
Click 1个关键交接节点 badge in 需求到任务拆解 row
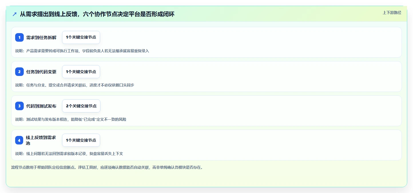pos(81,37)
